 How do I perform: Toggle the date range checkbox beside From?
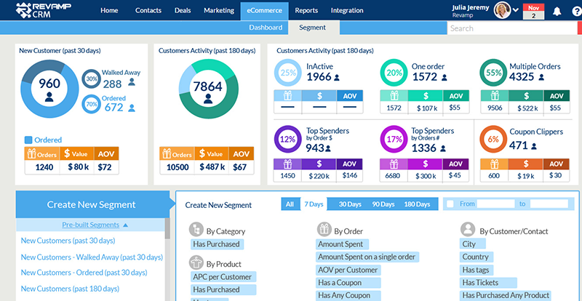(450, 204)
